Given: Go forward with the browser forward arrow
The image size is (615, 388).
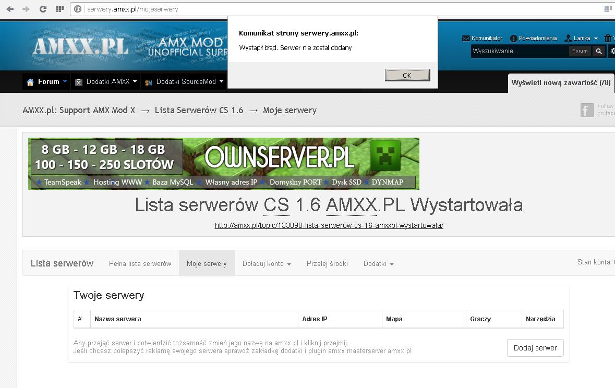Looking at the screenshot, I should click(26, 9).
